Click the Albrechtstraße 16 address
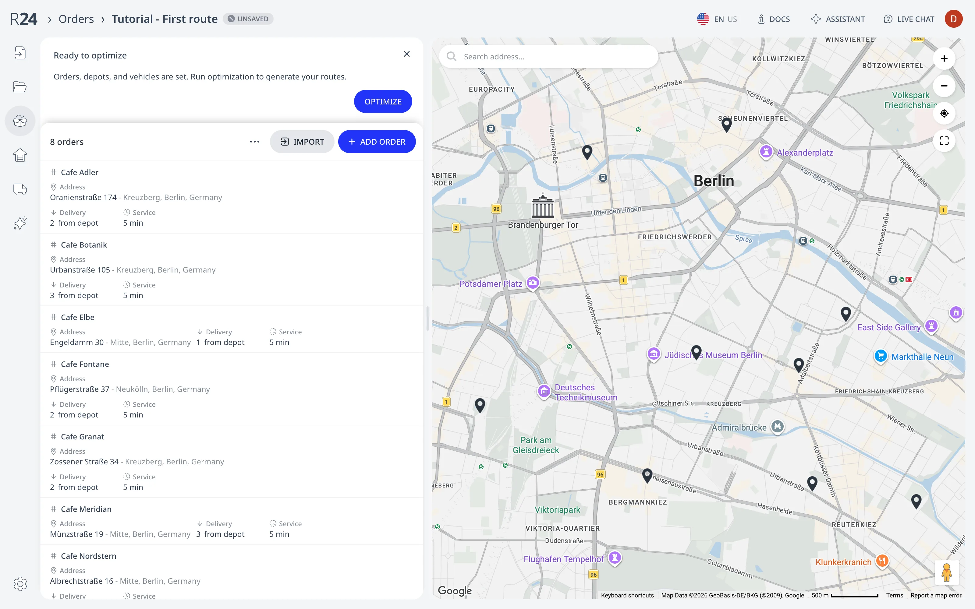 point(125,581)
